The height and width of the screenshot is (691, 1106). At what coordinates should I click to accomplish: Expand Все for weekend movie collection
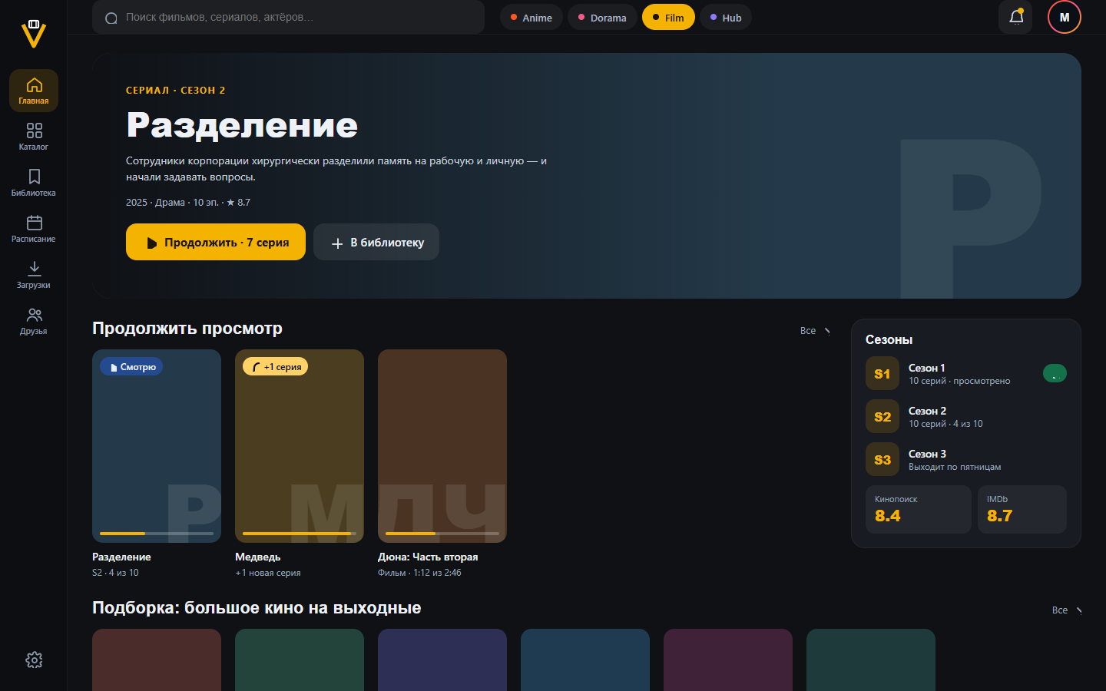click(x=1067, y=610)
